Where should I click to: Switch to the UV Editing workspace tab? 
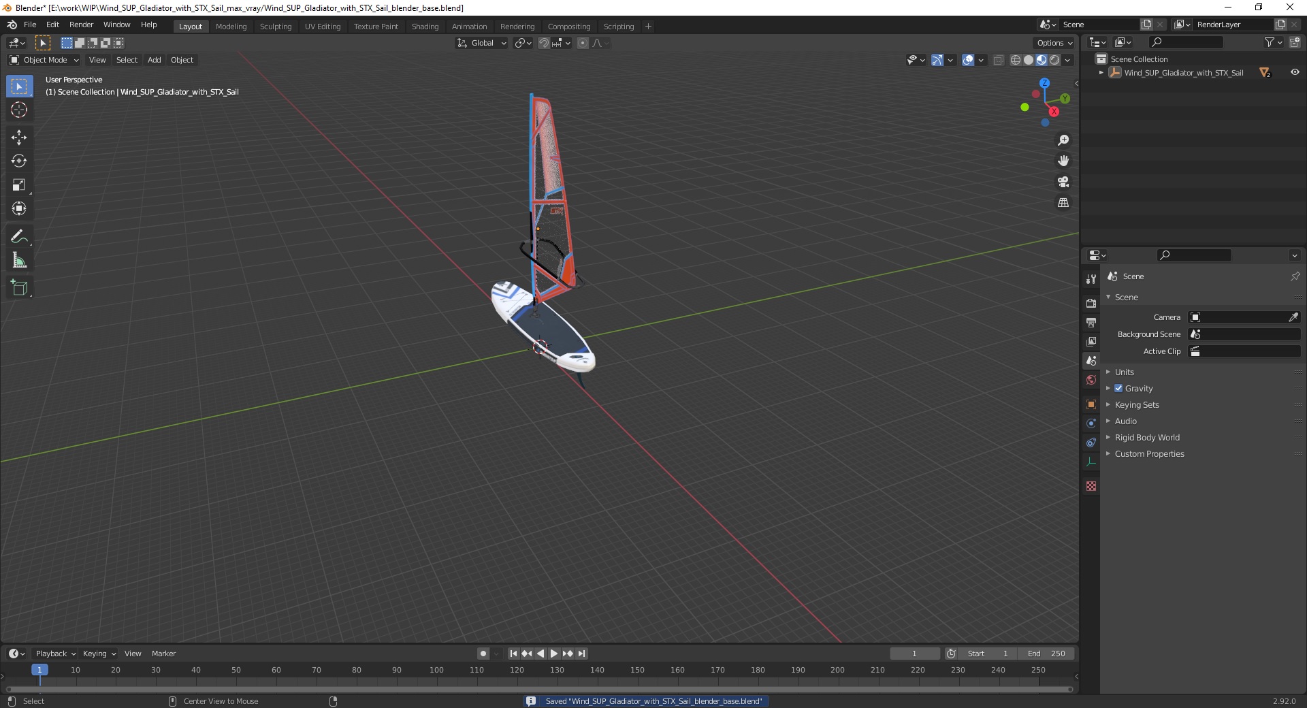coord(323,27)
